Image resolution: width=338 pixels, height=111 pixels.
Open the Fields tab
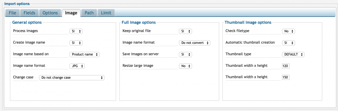[x=29, y=13]
